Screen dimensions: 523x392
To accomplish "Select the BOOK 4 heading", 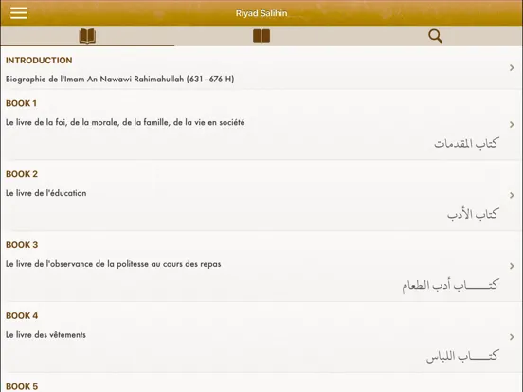I will pos(22,316).
